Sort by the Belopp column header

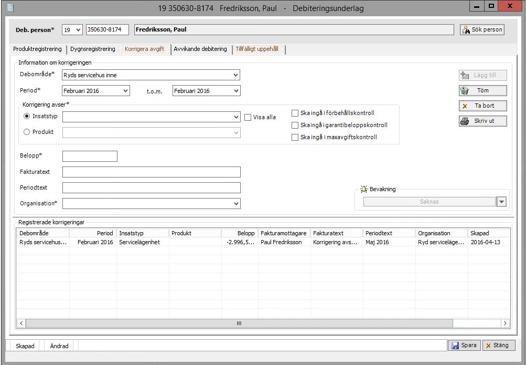click(240, 233)
